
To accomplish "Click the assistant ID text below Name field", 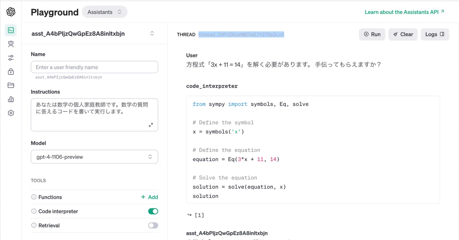I will 69,77.
